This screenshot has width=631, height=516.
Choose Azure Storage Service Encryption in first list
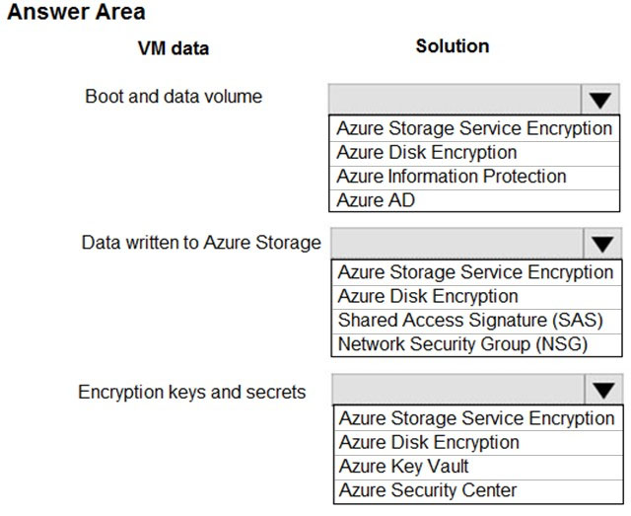pos(474,129)
